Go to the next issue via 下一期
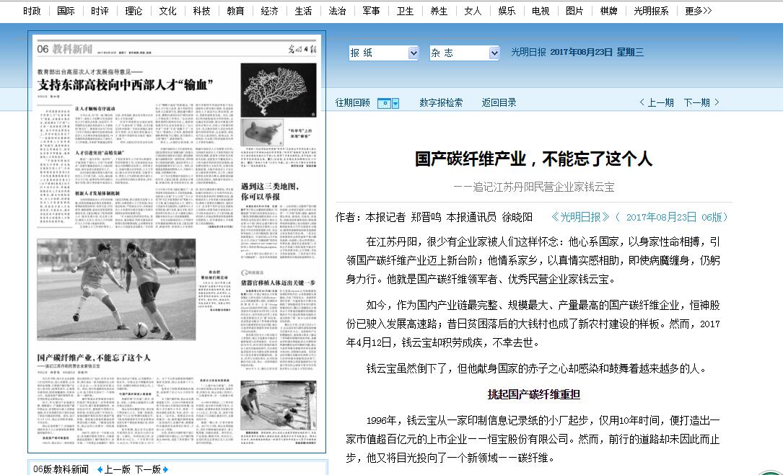Image resolution: width=783 pixels, height=475 pixels. click(x=701, y=103)
